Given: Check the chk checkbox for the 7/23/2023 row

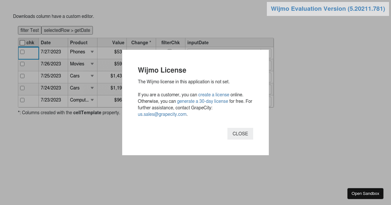Looking at the screenshot, I should (x=22, y=100).
